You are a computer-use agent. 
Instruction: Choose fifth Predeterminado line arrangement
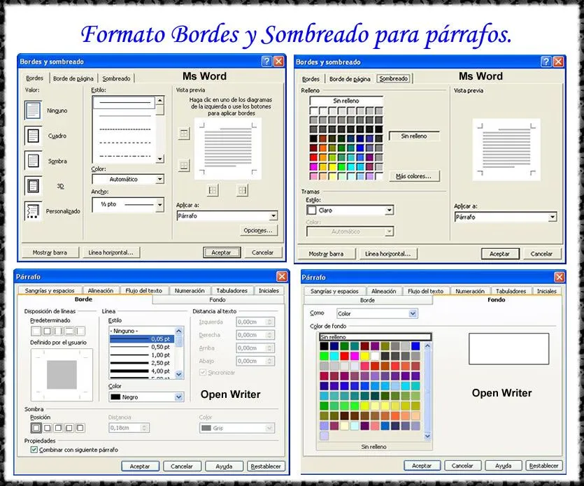(80, 331)
